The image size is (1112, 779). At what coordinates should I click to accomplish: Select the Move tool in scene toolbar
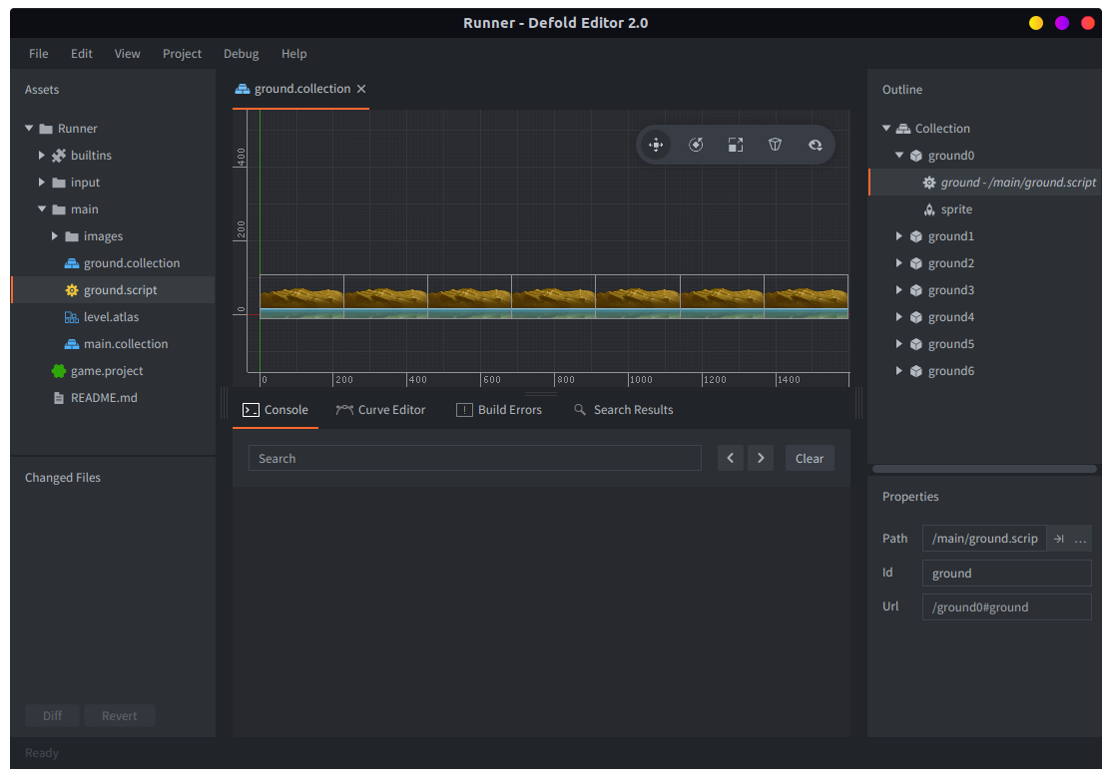point(656,145)
